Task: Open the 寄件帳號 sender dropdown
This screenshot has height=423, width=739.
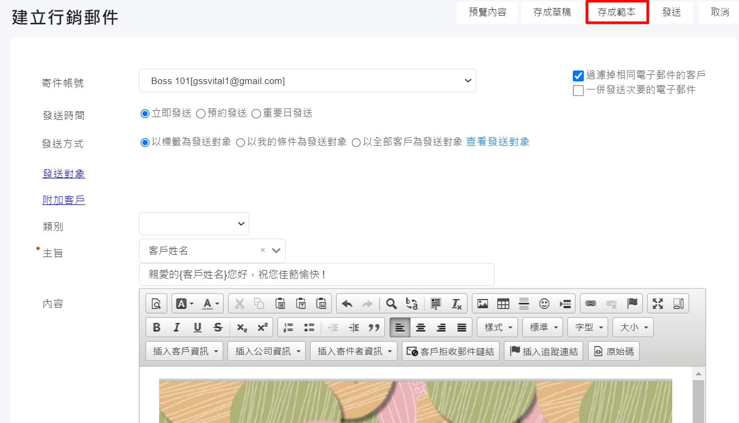Action: tap(307, 81)
